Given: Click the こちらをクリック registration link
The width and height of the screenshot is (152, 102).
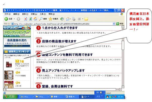Looking at the screenshot, I should tap(17, 46).
